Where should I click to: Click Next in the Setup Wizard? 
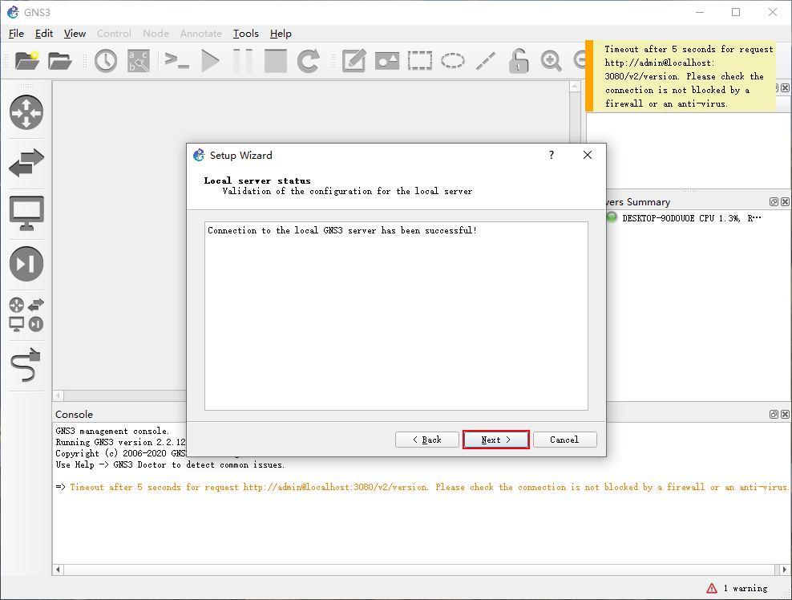pyautogui.click(x=496, y=440)
